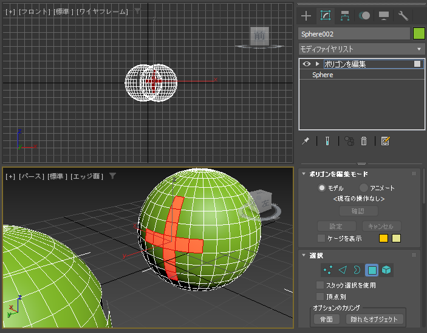Switch to the Modify panel tab
This screenshot has height=333, width=427.
(x=326, y=16)
